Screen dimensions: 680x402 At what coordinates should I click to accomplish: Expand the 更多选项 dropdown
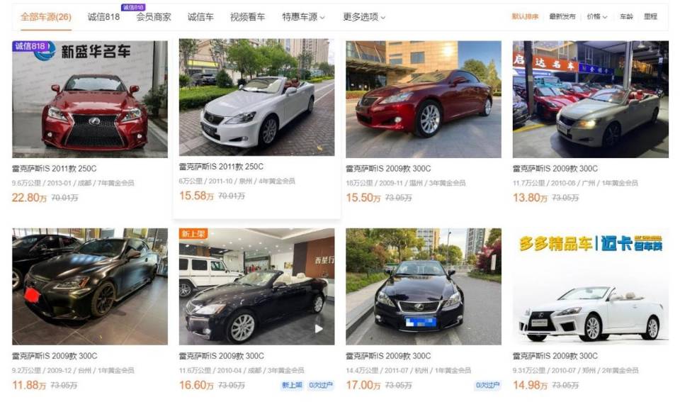click(364, 17)
